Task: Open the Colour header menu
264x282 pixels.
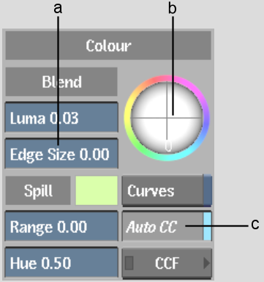Action: tap(108, 45)
